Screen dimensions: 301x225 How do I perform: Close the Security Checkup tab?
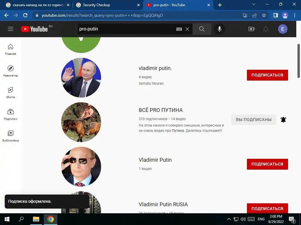[x=138, y=5]
